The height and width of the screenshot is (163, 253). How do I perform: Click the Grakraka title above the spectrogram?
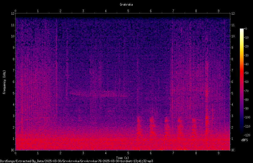pos(126,5)
